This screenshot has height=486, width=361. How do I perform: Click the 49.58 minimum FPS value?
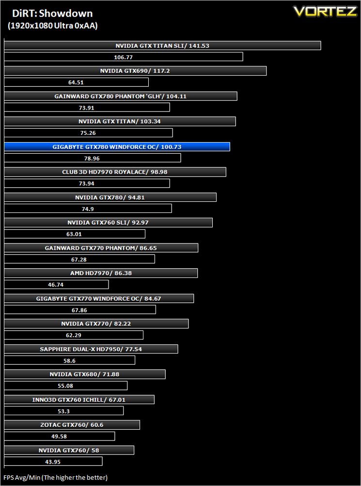click(x=59, y=437)
